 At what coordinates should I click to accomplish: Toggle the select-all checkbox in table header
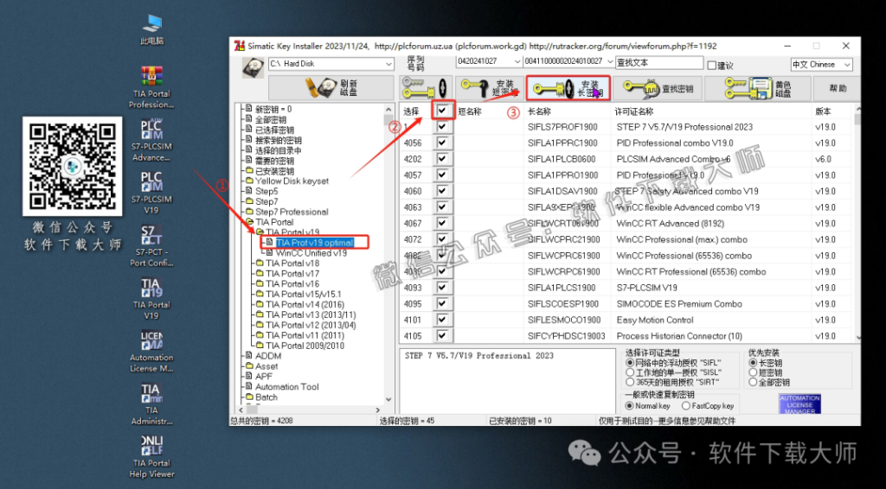coord(442,111)
